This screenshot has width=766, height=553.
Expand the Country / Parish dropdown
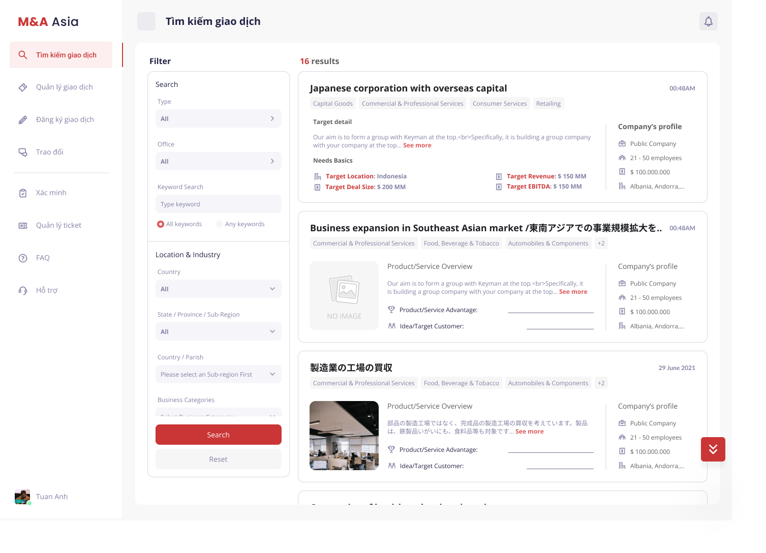219,374
